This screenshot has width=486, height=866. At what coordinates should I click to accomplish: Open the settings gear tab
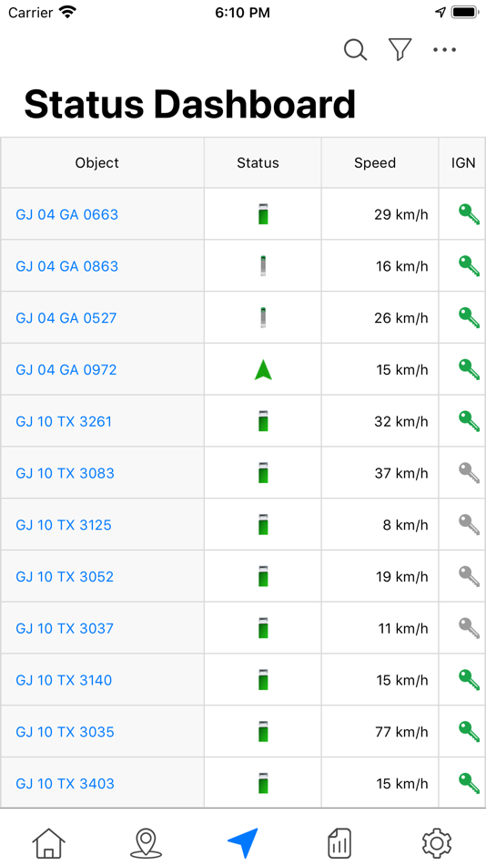(437, 843)
